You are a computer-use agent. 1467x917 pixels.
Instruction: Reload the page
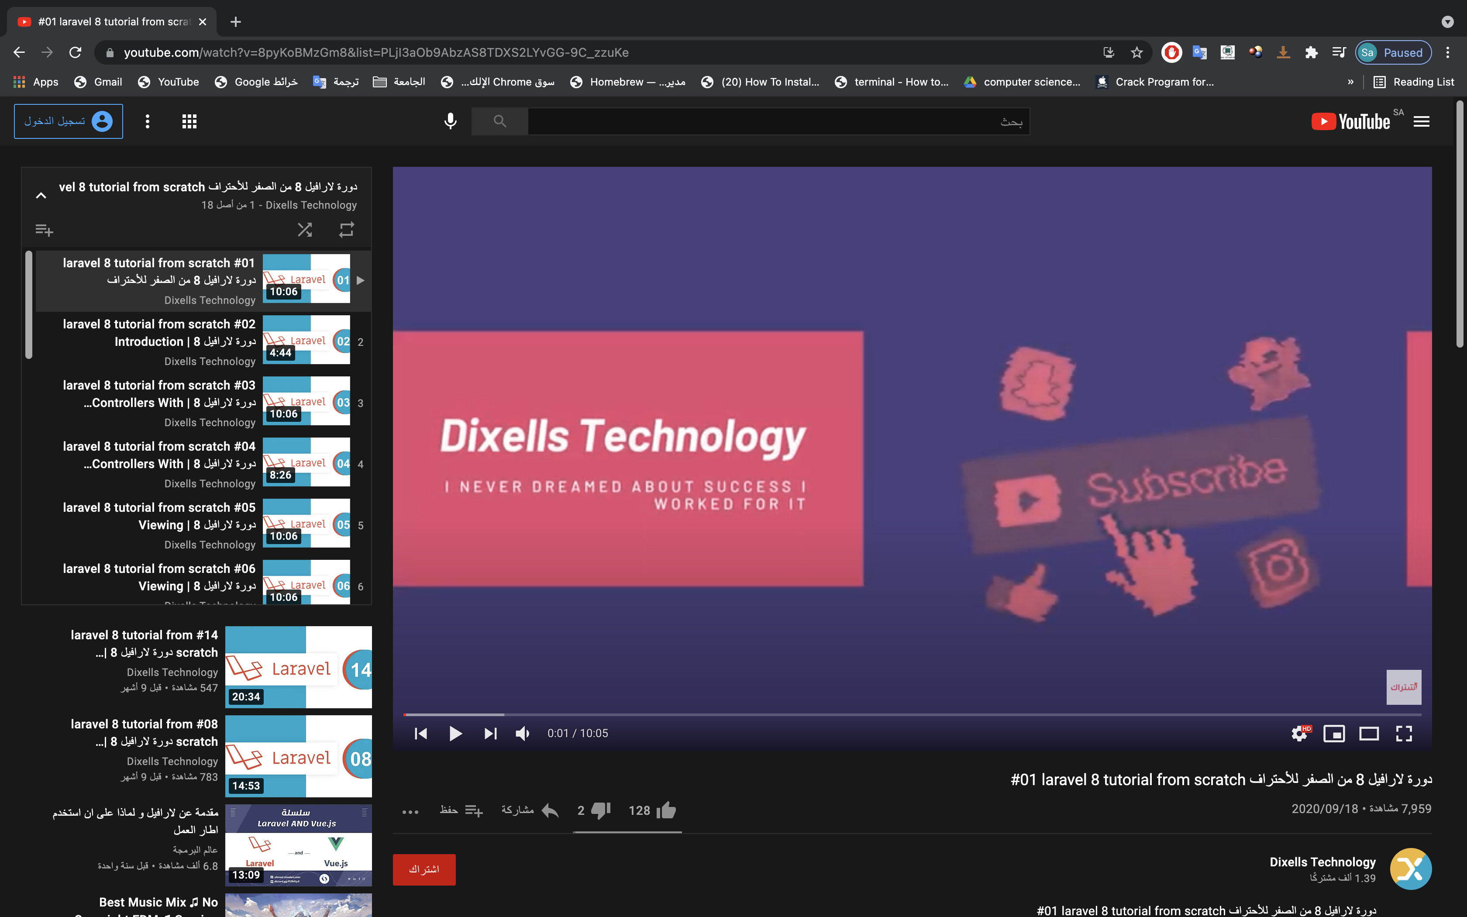(x=75, y=53)
